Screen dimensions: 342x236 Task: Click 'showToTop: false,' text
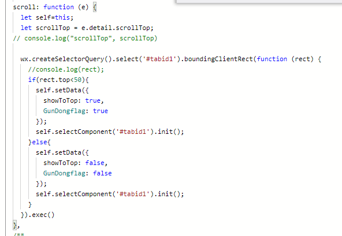pos(76,163)
